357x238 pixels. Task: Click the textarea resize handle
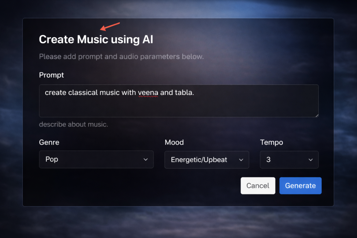[317, 115]
